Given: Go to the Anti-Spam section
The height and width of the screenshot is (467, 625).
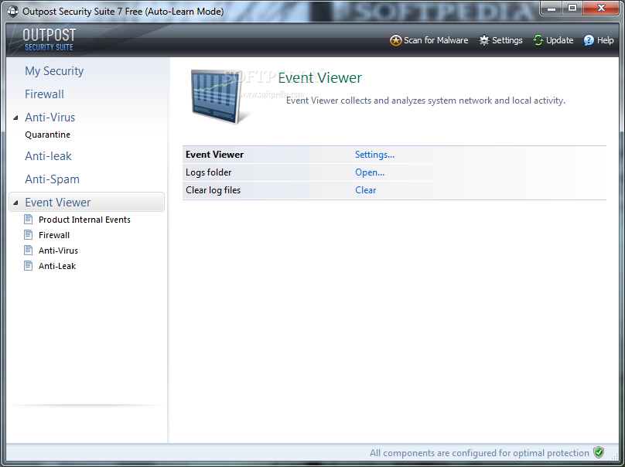Looking at the screenshot, I should click(x=53, y=179).
